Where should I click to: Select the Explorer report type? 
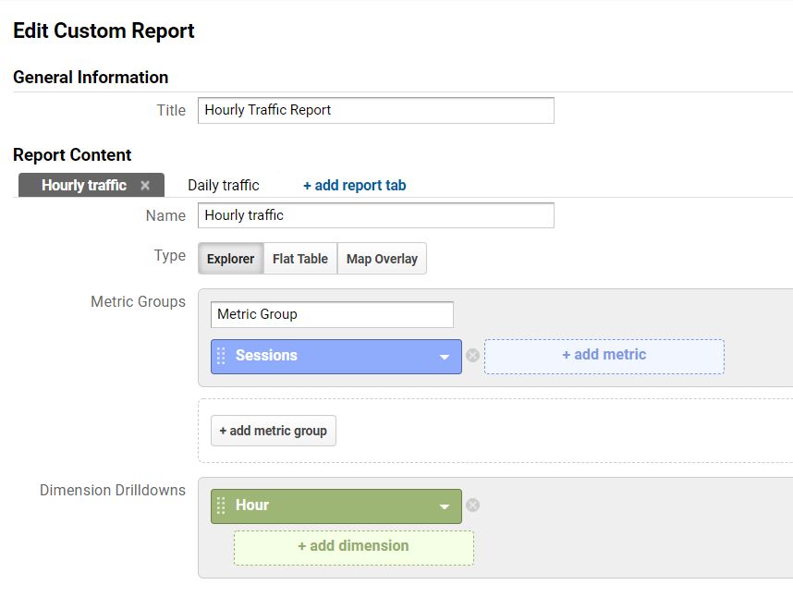(x=230, y=259)
